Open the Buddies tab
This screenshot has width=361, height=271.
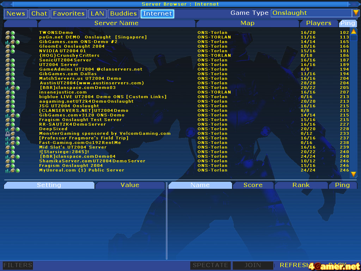click(123, 14)
